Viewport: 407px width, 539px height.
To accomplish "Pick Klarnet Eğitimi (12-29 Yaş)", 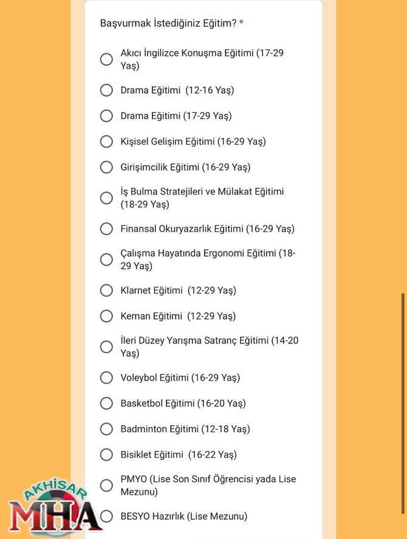I will (x=106, y=290).
